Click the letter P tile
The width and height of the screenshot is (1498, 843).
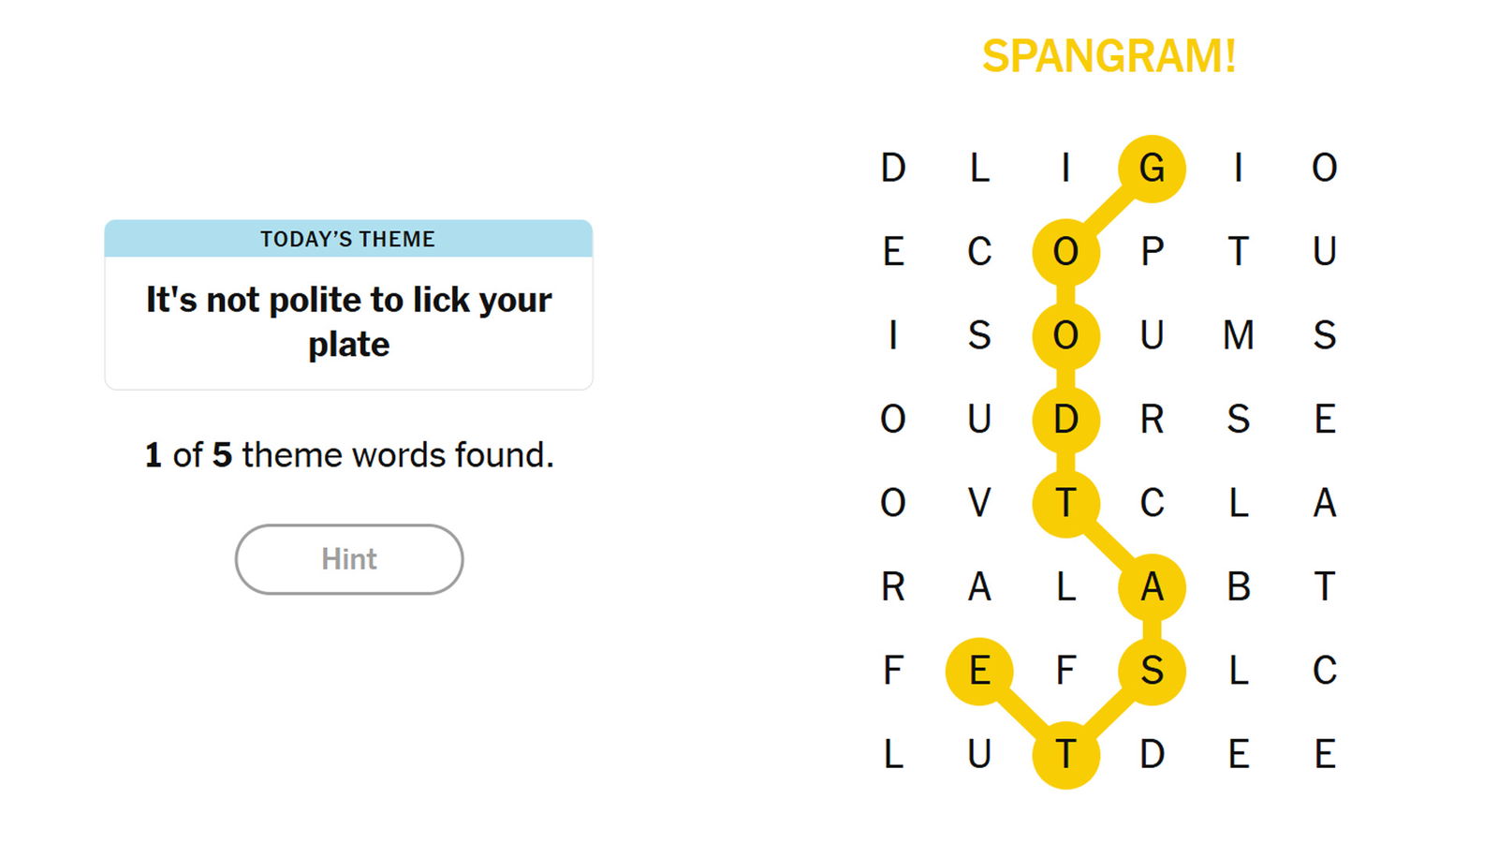click(x=1152, y=252)
